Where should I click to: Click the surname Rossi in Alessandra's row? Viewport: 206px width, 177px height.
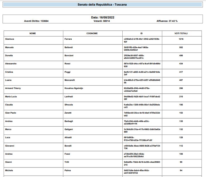click(x=68, y=63)
